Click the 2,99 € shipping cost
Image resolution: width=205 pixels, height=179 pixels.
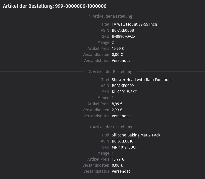pyautogui.click(x=117, y=110)
